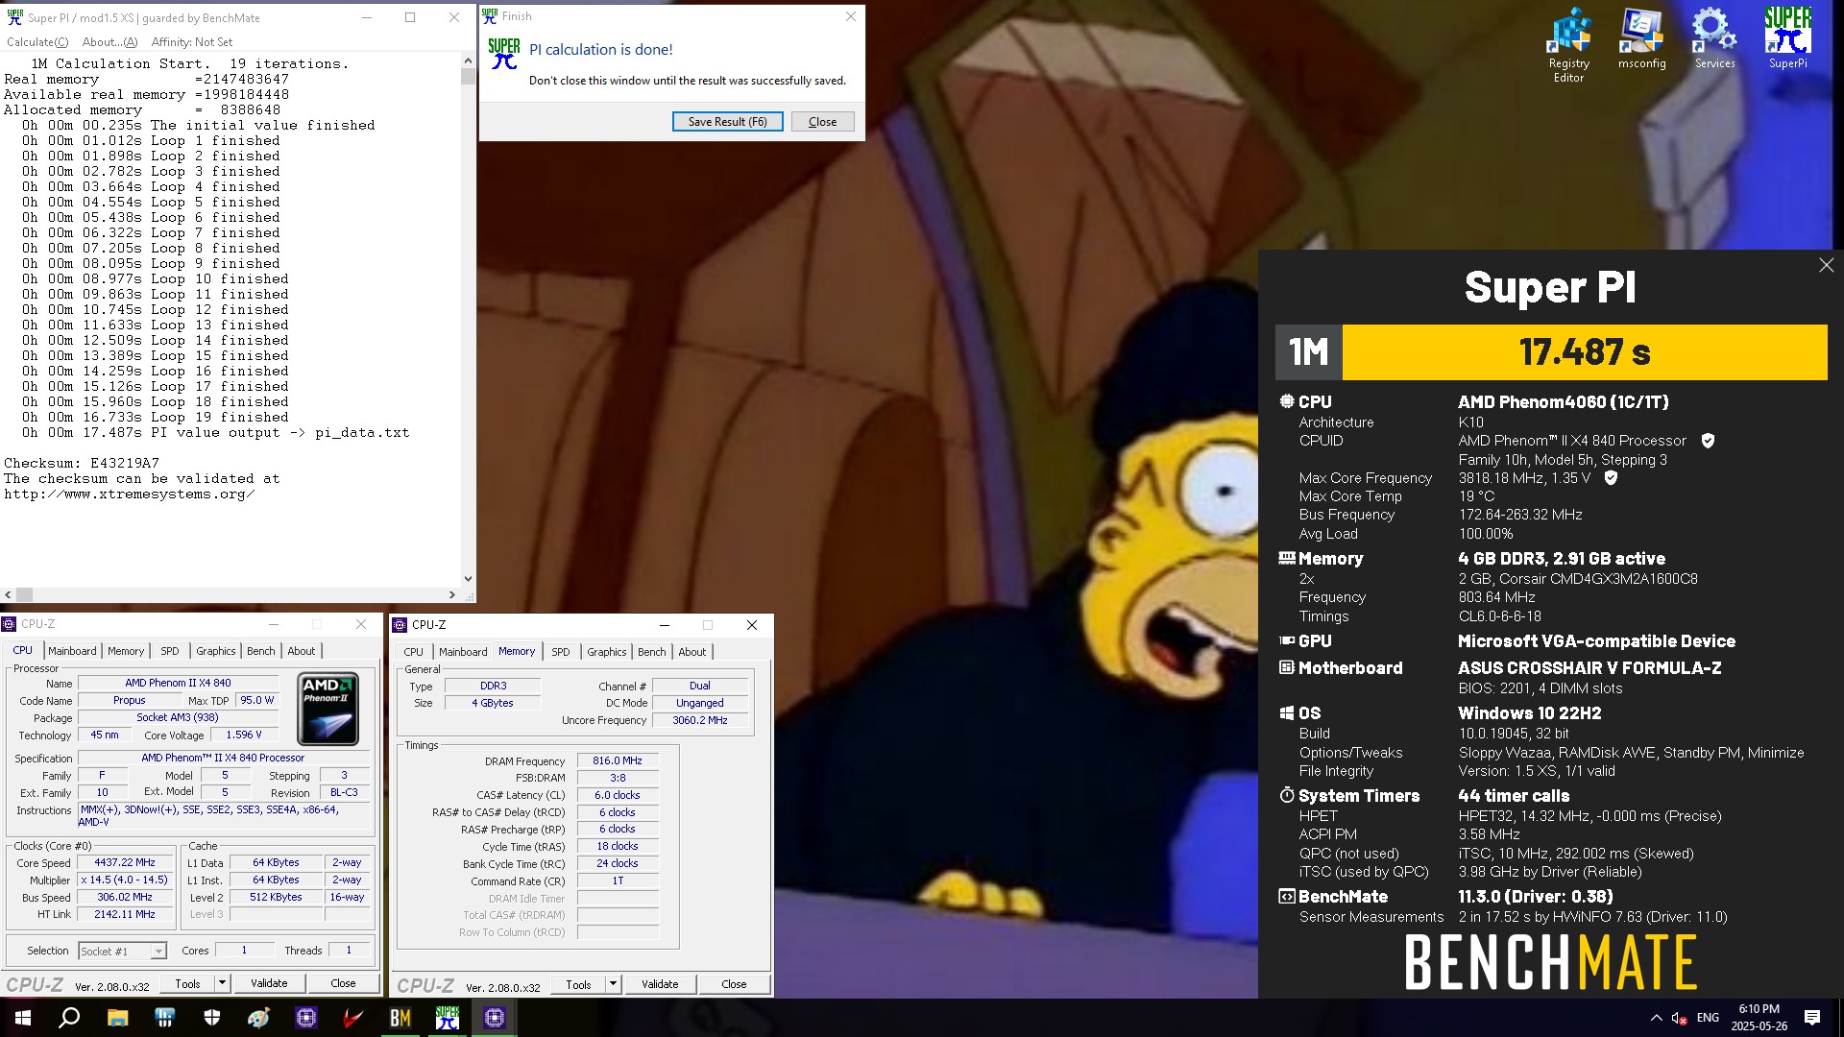
Task: Click the verified shield beside Max Core Frequency
Action: (x=1611, y=477)
